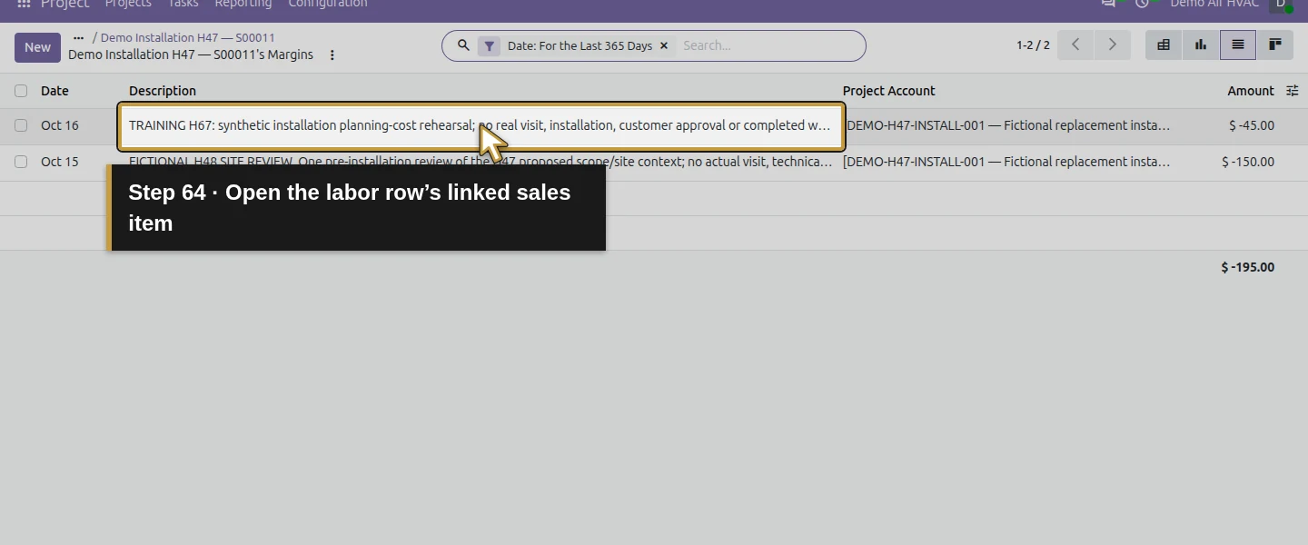Open the apps grid menu icon
The image size is (1308, 545).
(x=24, y=4)
